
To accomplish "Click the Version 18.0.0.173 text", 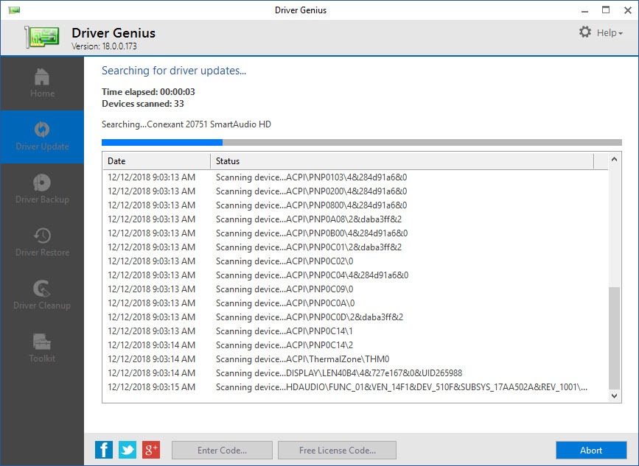I will pyautogui.click(x=105, y=46).
